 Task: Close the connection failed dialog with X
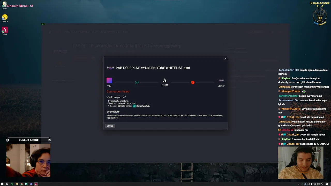tap(225, 59)
